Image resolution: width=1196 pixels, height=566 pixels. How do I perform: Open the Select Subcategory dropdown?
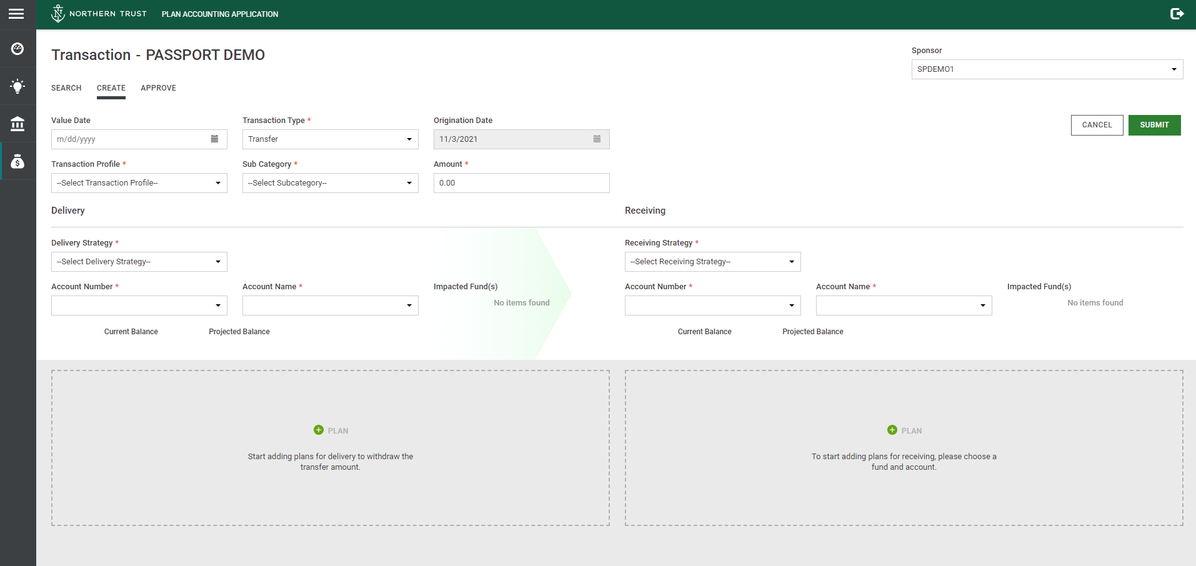[x=330, y=183]
